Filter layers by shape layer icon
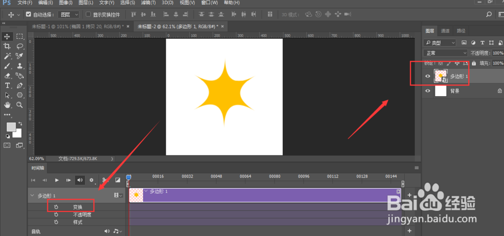 point(491,42)
